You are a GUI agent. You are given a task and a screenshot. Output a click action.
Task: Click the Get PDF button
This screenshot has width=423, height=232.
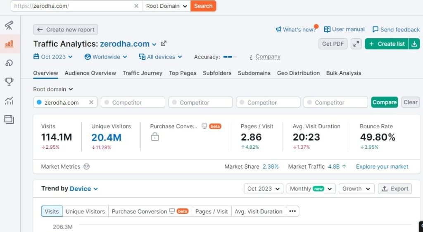[333, 44]
